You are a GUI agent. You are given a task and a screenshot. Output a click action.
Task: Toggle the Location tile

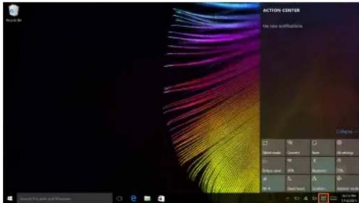323,183
